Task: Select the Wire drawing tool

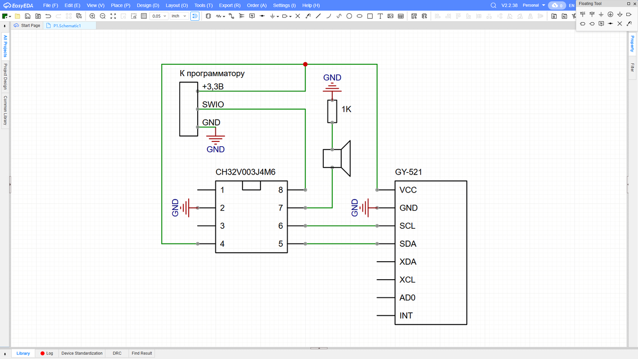Action: click(231, 16)
